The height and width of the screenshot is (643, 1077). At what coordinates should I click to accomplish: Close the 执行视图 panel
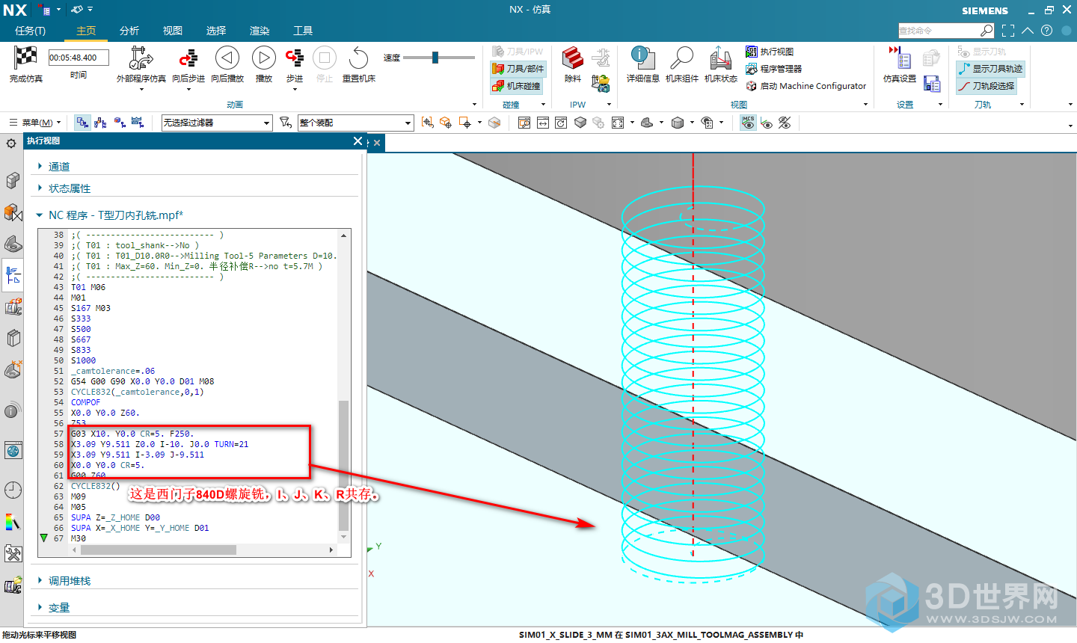click(358, 141)
